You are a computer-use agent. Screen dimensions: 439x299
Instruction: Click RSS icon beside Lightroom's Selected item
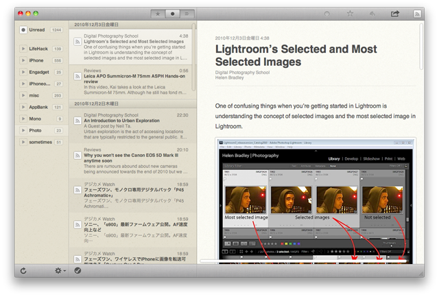78,42
